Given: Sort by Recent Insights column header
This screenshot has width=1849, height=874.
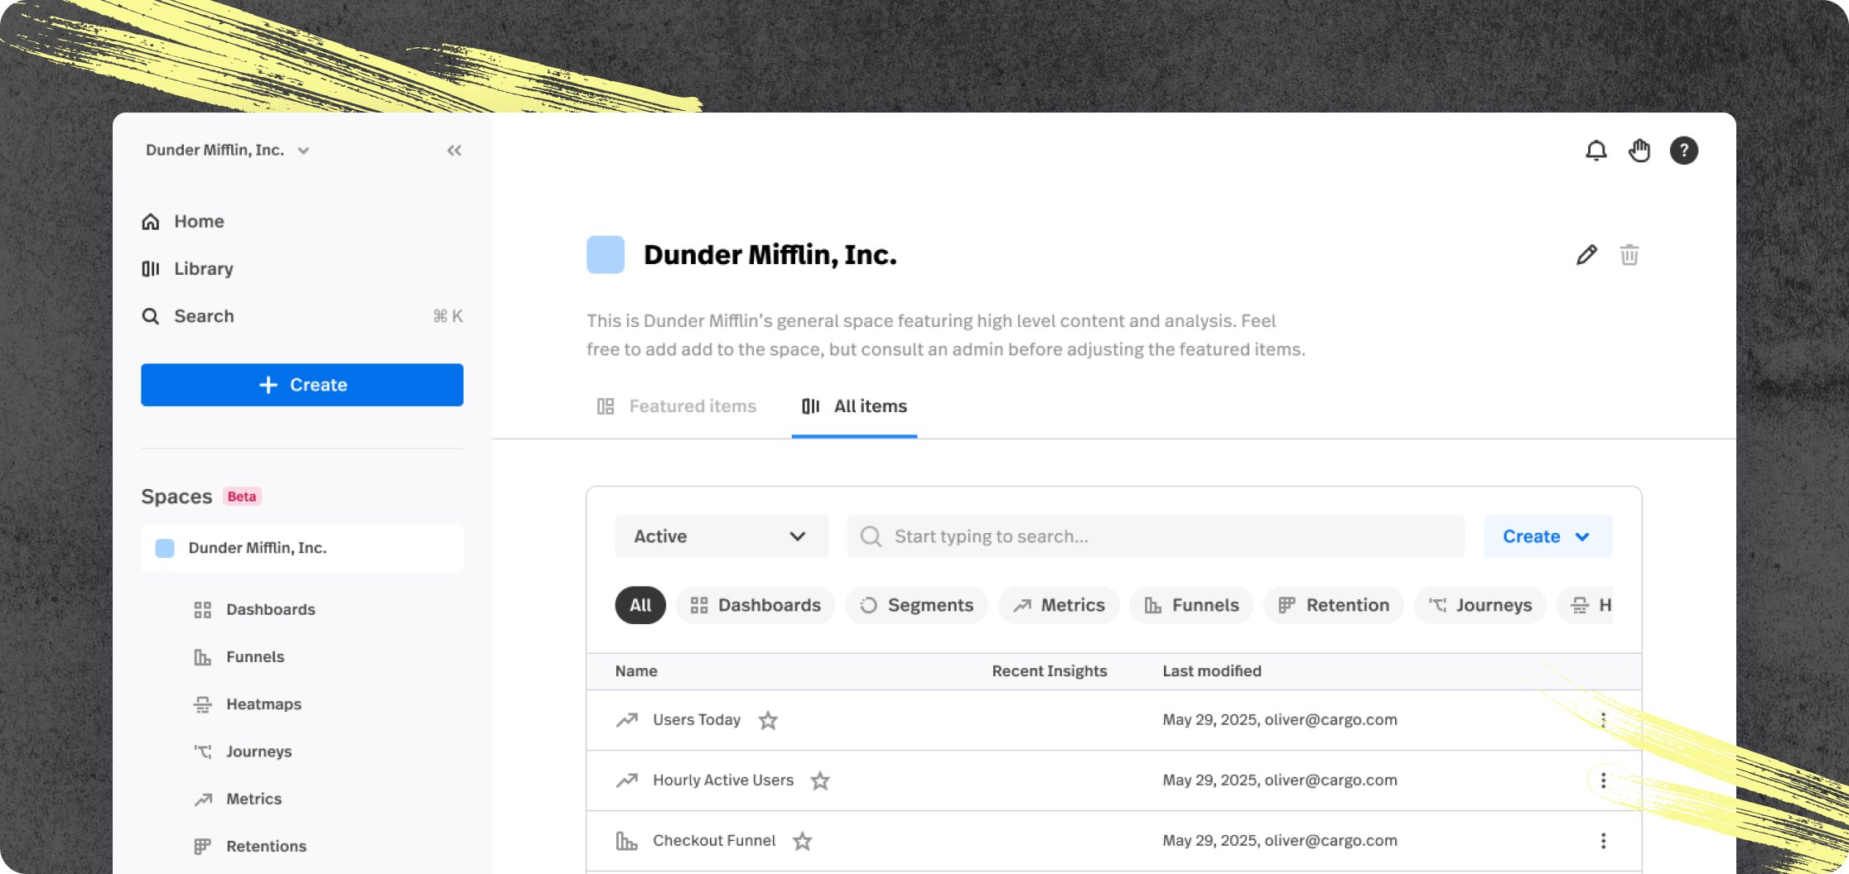Looking at the screenshot, I should pos(1049,671).
